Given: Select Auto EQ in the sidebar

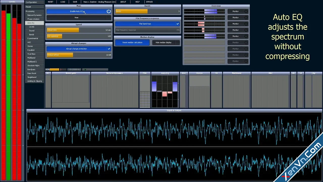Looking at the screenshot, I should point(34,23).
